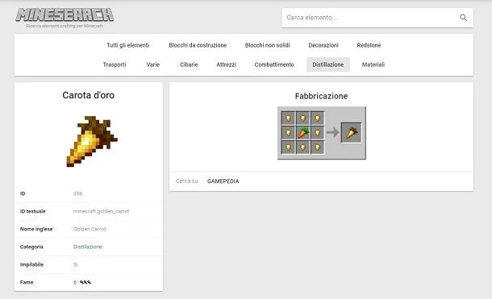Click the ID testuale label
This screenshot has height=299, width=492.
[32, 211]
